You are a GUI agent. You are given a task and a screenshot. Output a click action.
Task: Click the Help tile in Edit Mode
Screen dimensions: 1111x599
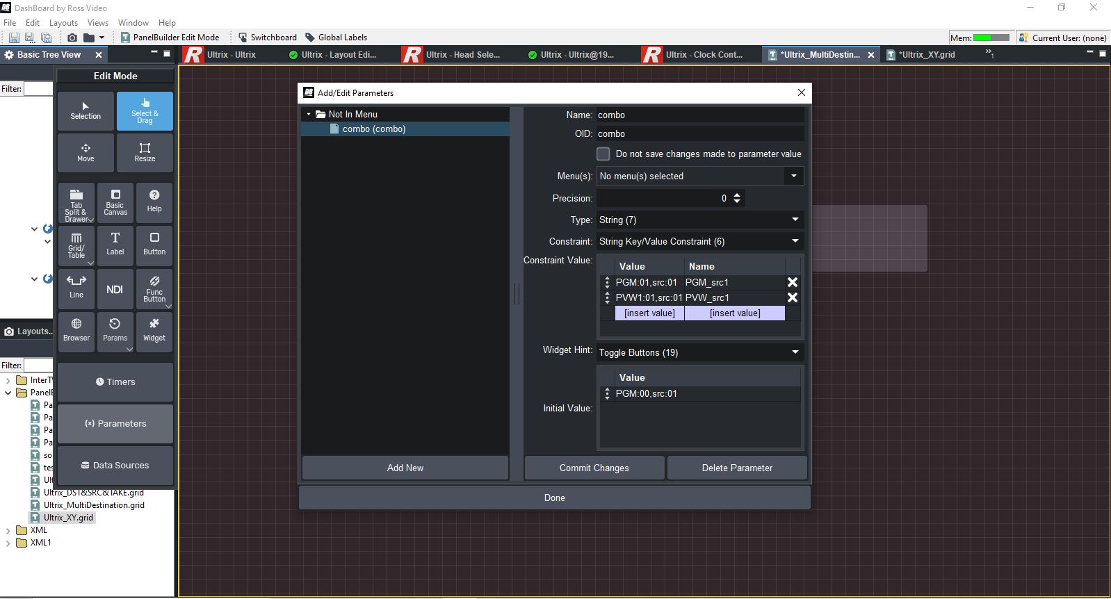(154, 204)
